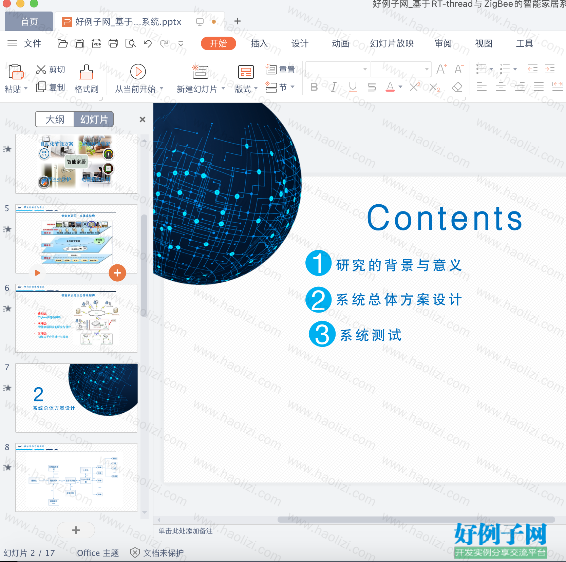Image resolution: width=566 pixels, height=562 pixels.
Task: Switch to the 设计 ribbon tab
Action: (x=300, y=43)
